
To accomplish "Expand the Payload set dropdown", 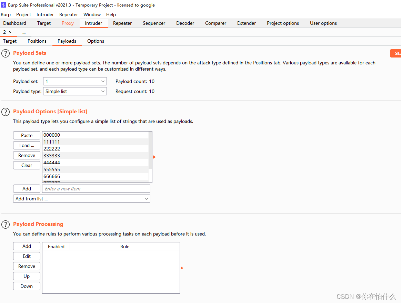I will click(75, 81).
